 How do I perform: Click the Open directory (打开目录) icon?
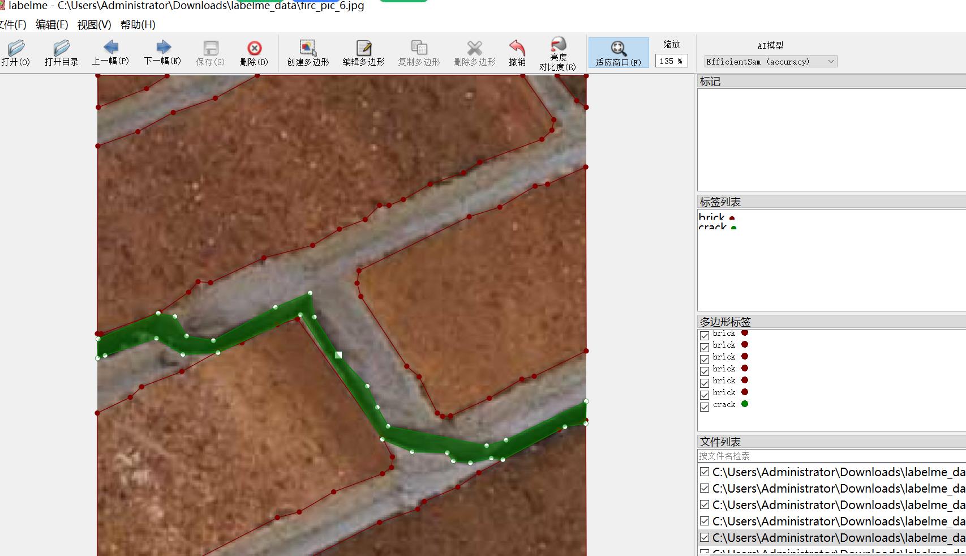tap(61, 48)
